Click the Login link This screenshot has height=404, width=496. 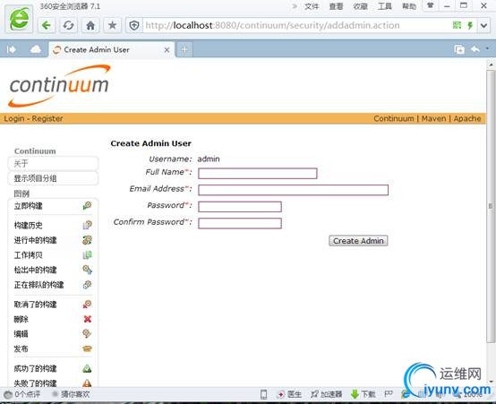[x=14, y=118]
